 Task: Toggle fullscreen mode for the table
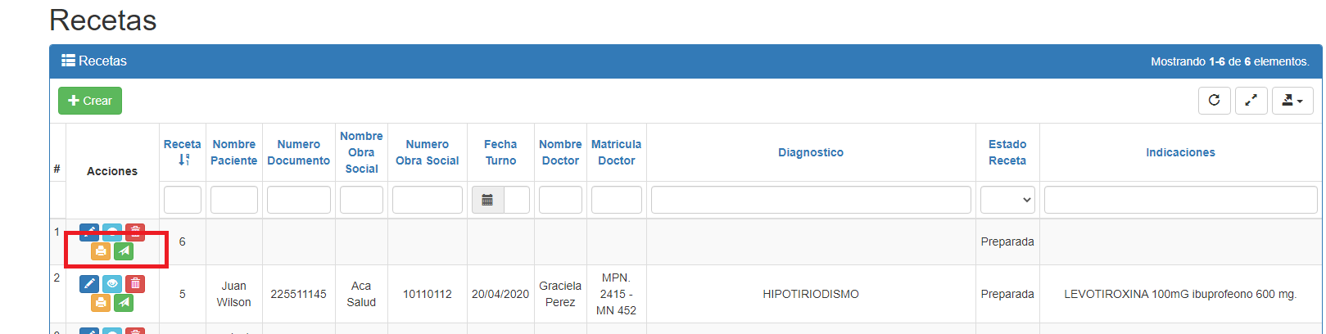coord(1251,101)
